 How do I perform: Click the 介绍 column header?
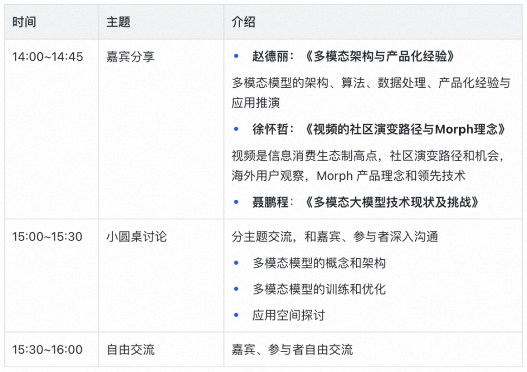coord(243,22)
